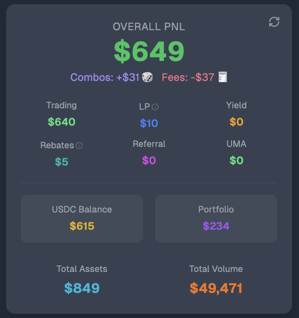
Task: Select the Fees -$37 label
Action: click(x=188, y=77)
